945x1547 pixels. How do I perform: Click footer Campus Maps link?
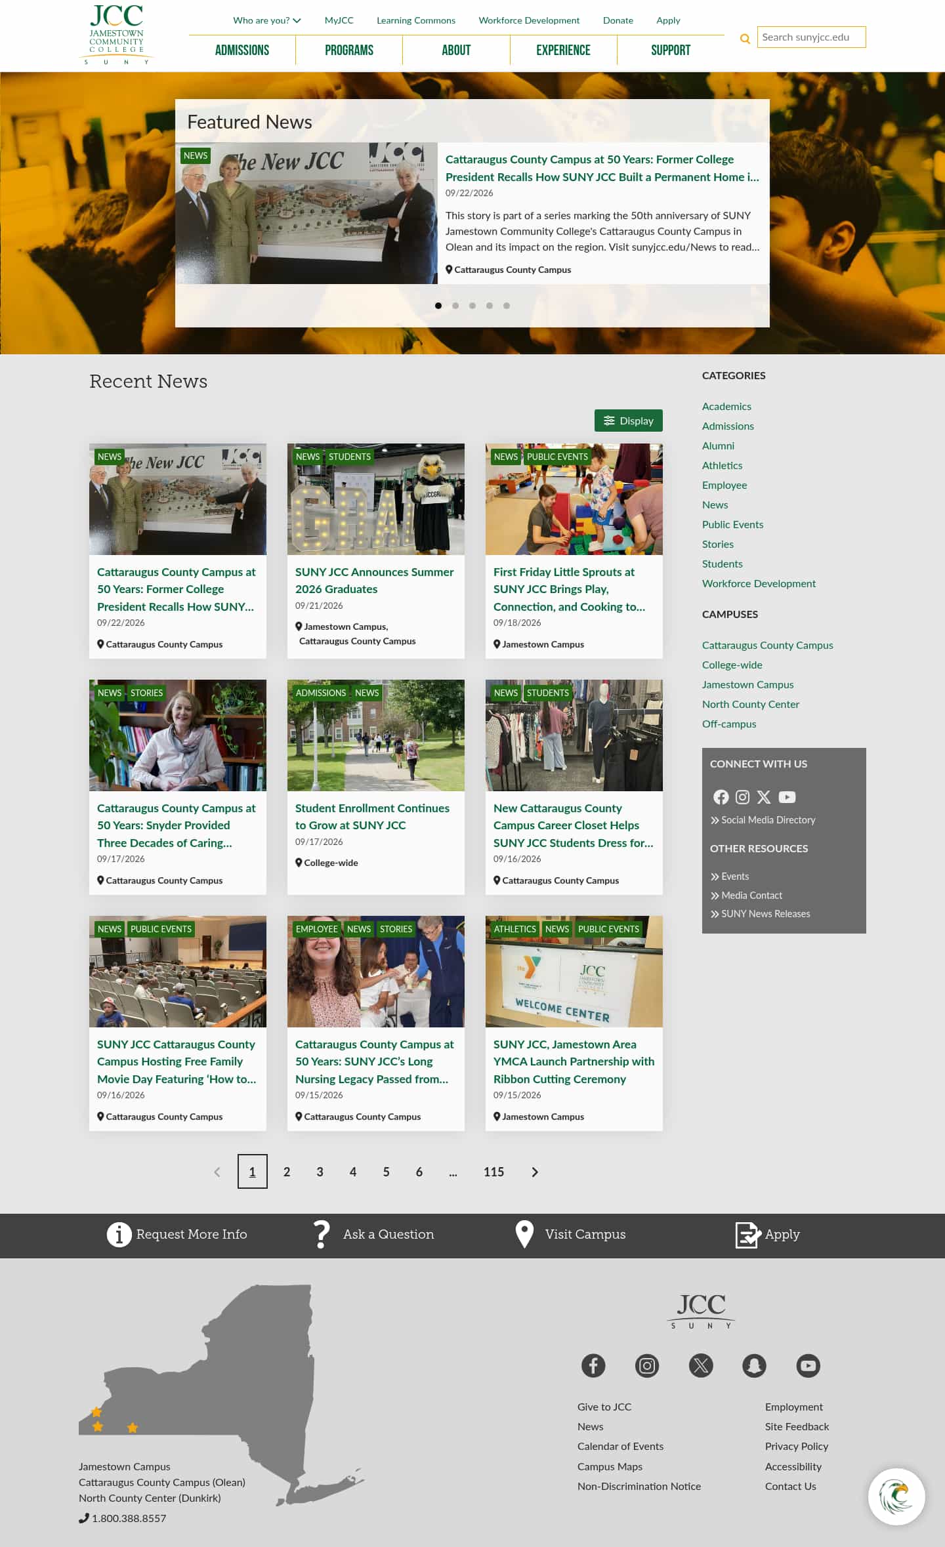610,1466
